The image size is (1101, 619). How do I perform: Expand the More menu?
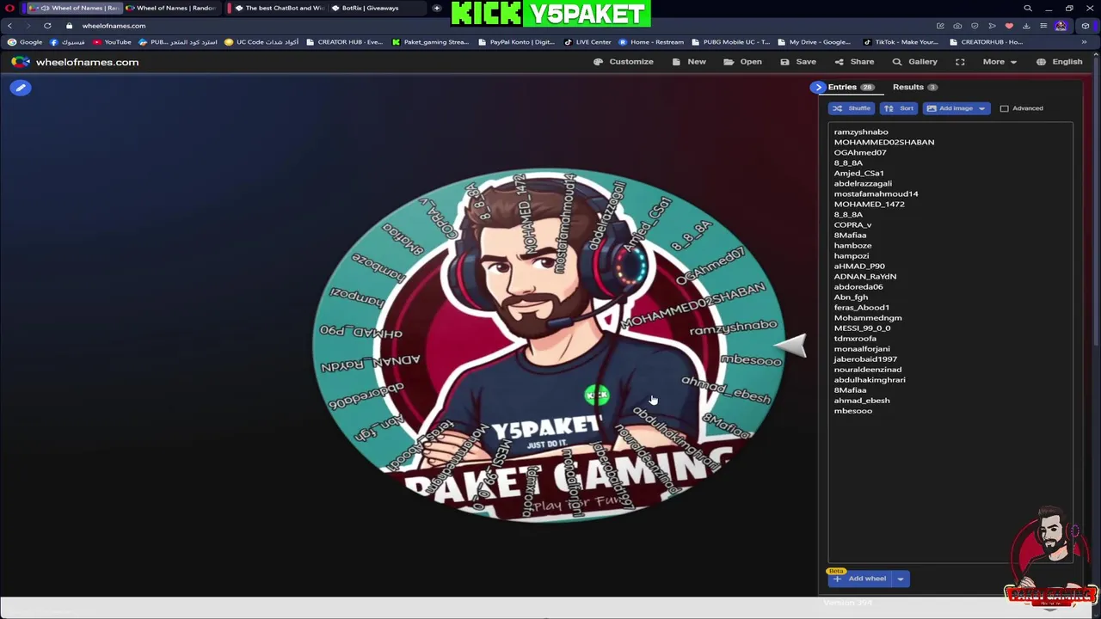[x=1000, y=62]
